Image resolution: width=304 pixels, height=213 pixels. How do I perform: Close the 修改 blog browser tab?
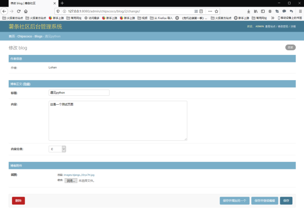(x=55, y=3)
